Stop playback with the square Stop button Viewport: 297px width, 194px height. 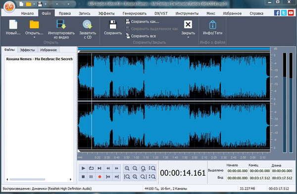coord(83,177)
